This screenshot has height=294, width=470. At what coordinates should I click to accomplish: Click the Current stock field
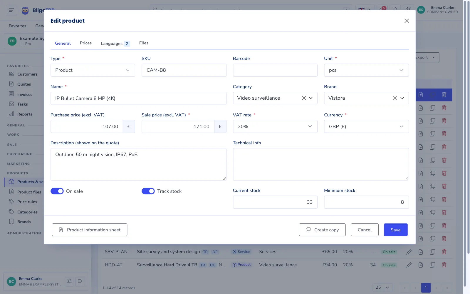[275, 202]
